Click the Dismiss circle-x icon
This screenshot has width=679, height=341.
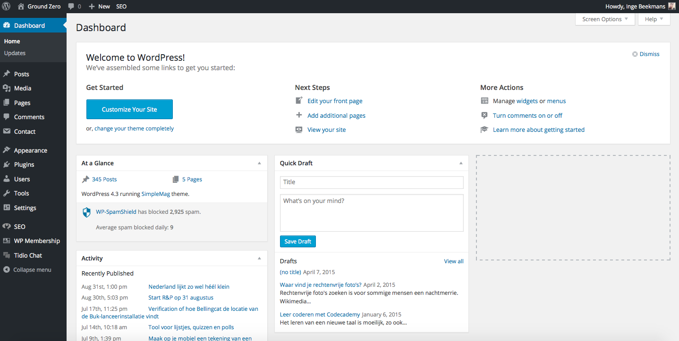pos(635,54)
